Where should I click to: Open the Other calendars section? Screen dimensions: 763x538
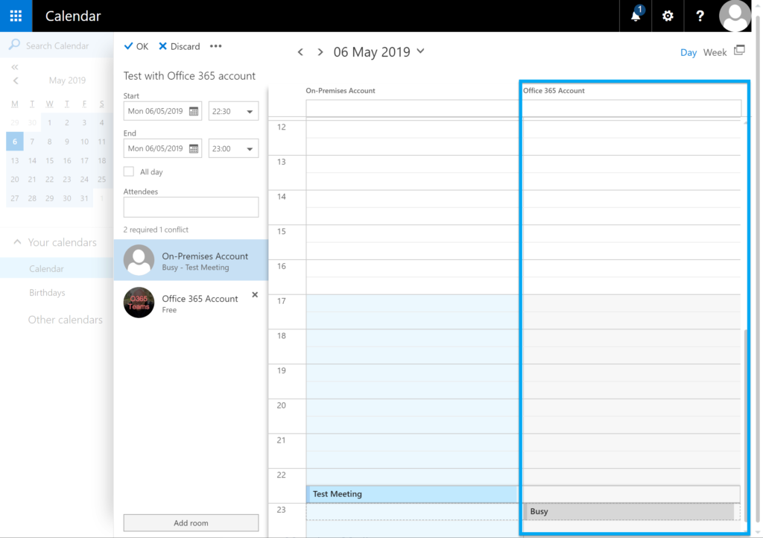point(66,320)
